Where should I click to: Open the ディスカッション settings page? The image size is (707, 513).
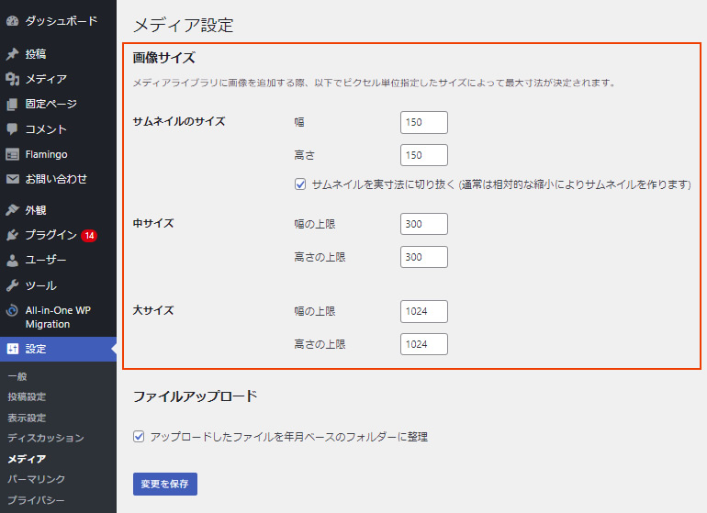click(45, 438)
